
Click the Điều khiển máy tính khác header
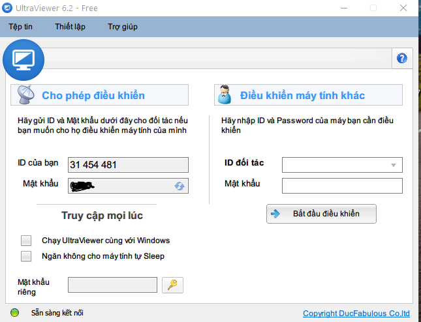(x=308, y=95)
